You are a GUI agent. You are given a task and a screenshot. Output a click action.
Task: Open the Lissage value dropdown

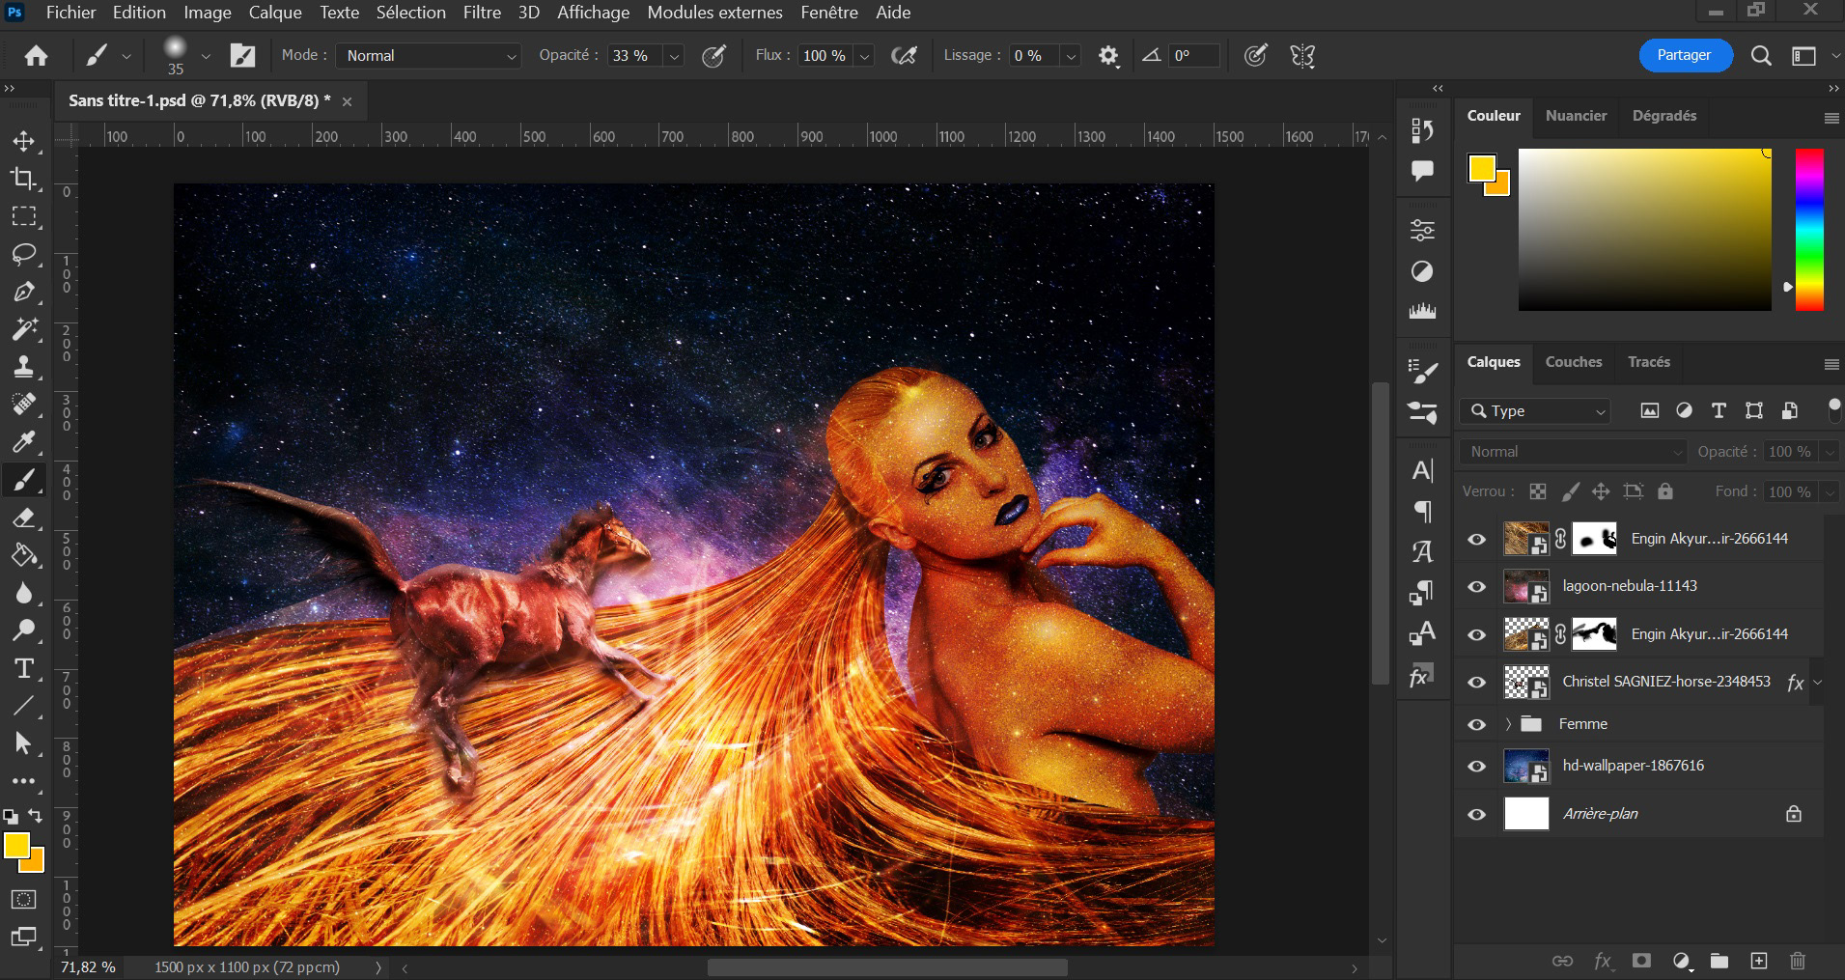click(1071, 56)
